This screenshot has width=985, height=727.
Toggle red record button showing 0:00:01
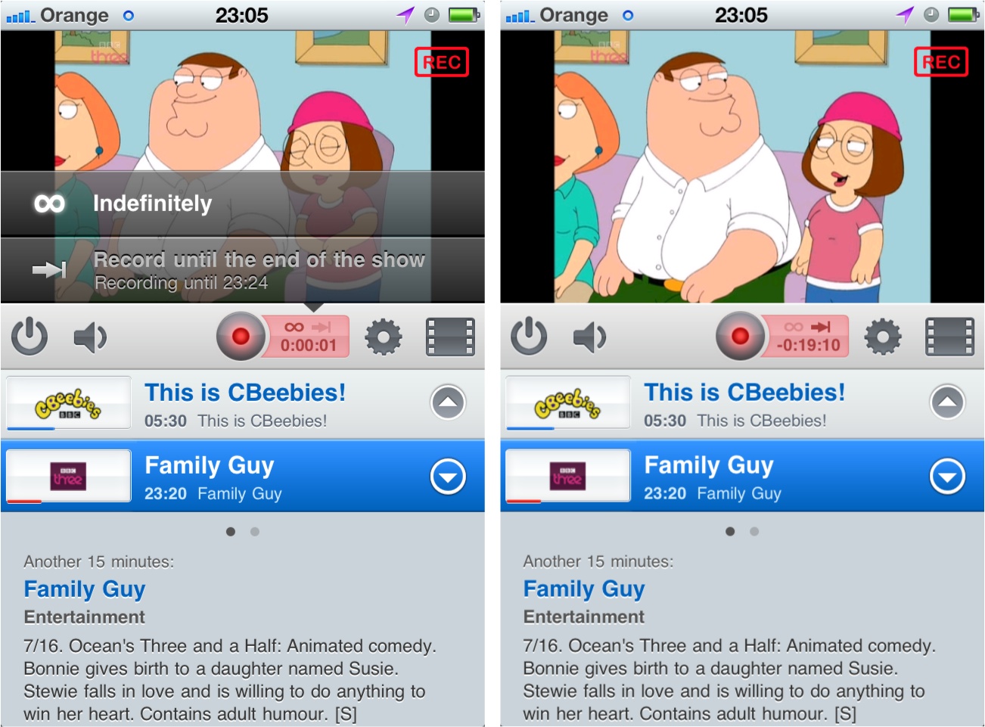click(241, 337)
